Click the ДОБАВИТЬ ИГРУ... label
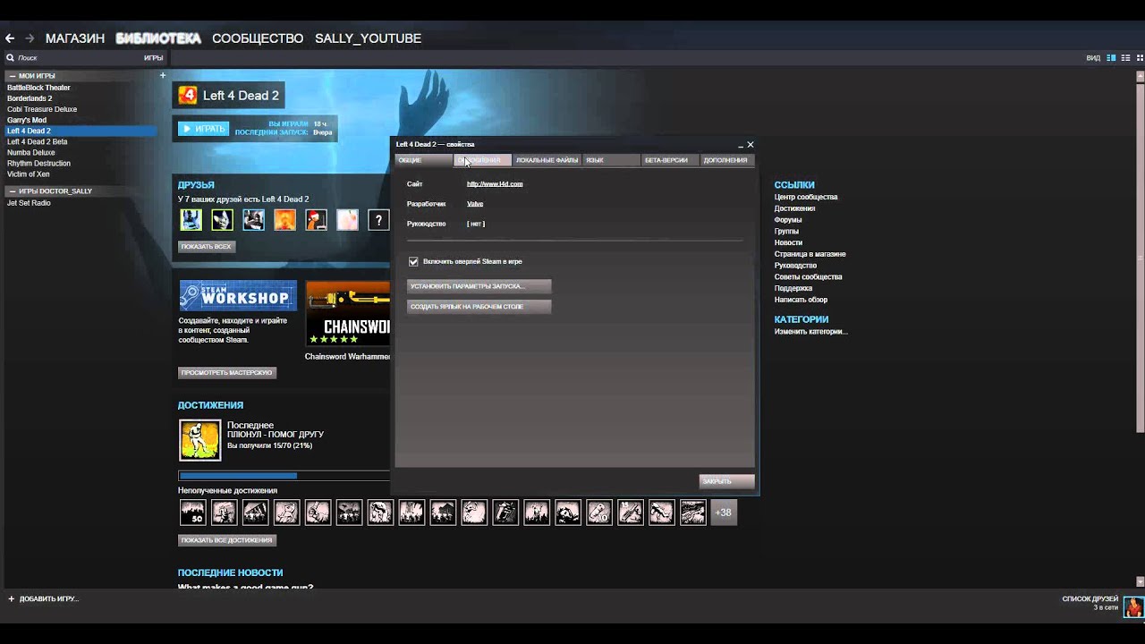The width and height of the screenshot is (1145, 644). 48,599
